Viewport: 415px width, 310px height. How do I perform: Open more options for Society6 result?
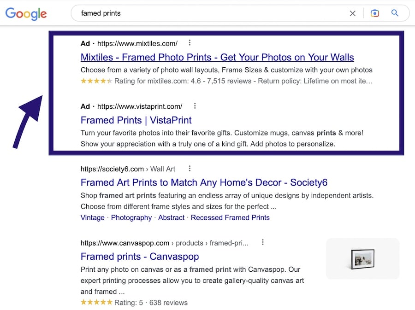click(x=190, y=169)
